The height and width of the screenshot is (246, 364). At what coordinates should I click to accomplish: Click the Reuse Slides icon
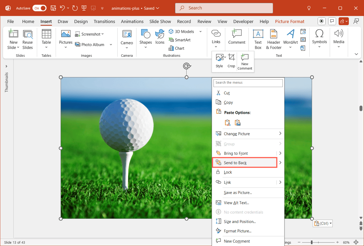(x=28, y=34)
